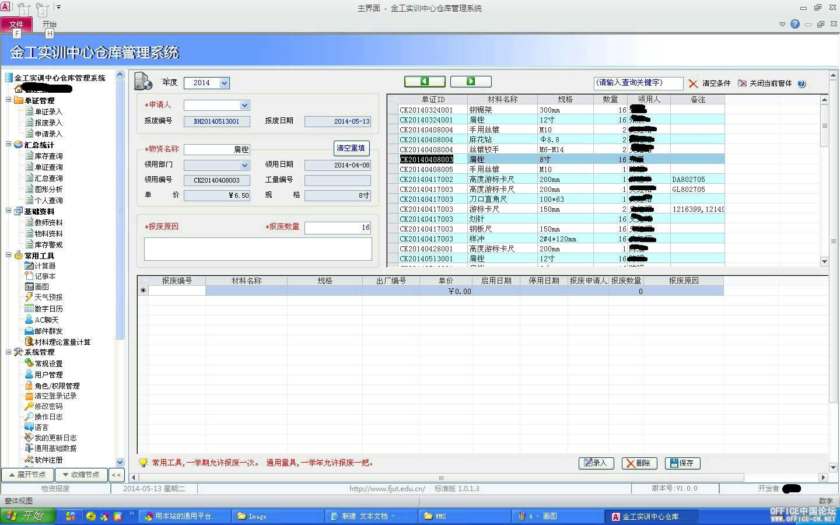Click the home icon under the tree root

point(19,89)
